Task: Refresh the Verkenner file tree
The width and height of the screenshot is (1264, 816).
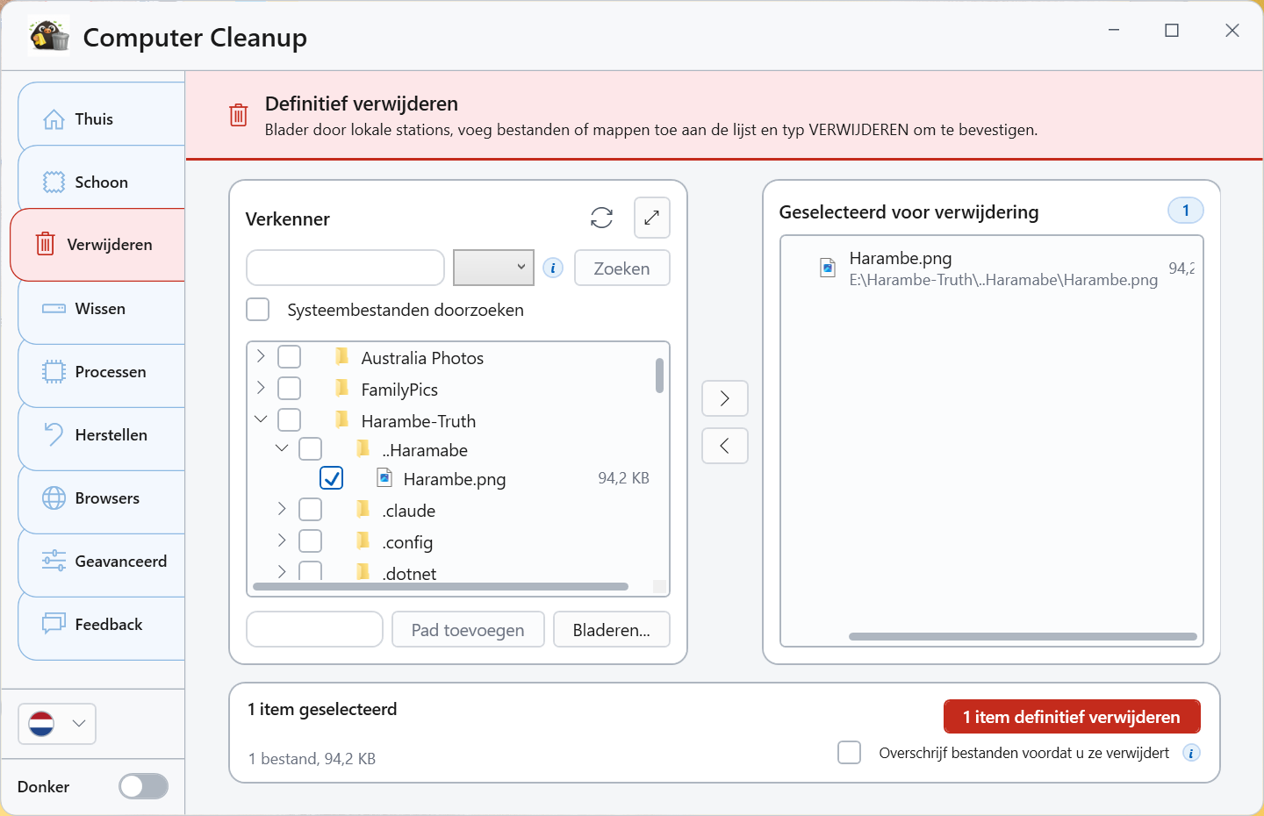Action: pyautogui.click(x=601, y=218)
